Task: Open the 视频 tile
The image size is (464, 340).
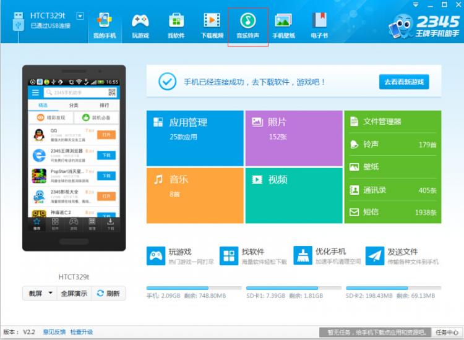Action: pyautogui.click(x=294, y=195)
